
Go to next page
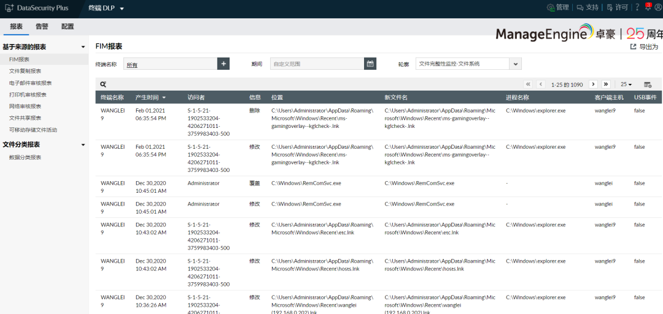point(593,84)
